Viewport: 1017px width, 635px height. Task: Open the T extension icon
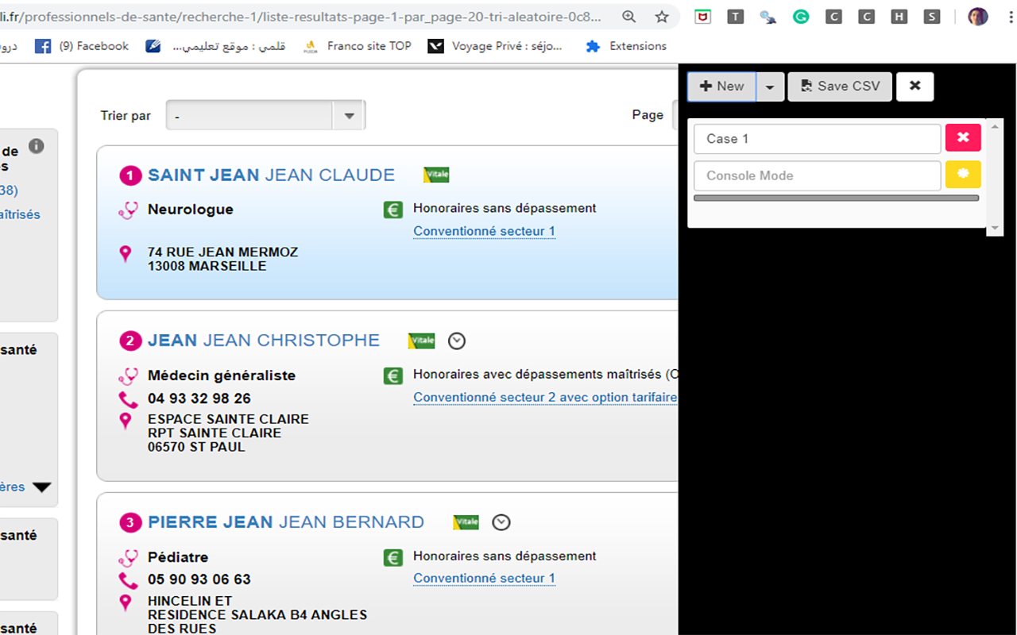pos(736,17)
